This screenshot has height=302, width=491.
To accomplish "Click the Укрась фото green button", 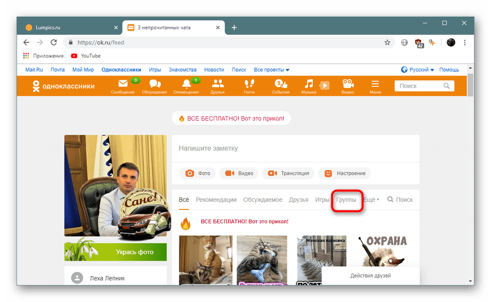I will pyautogui.click(x=116, y=252).
